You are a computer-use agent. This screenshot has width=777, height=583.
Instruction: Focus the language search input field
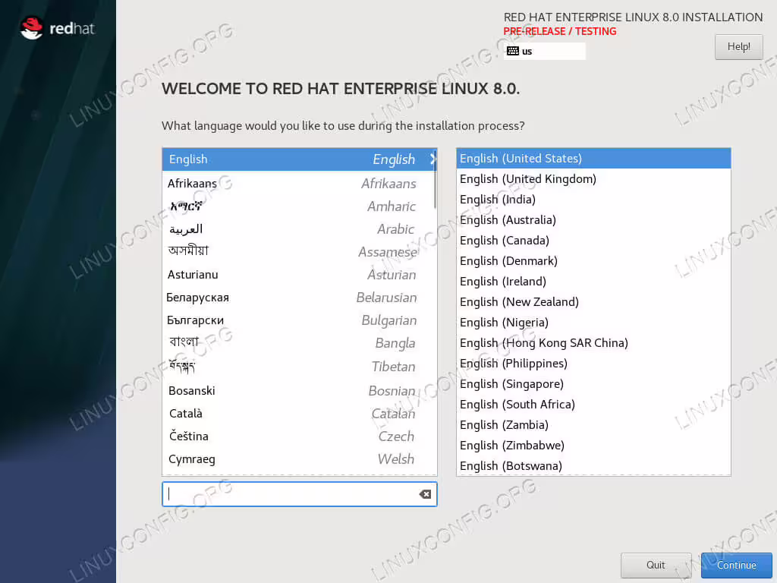coord(299,493)
